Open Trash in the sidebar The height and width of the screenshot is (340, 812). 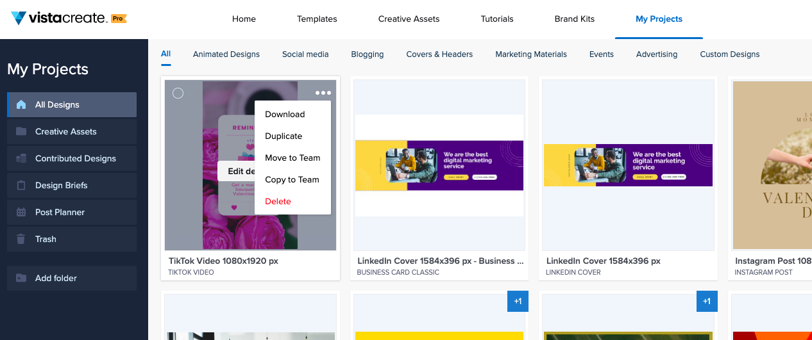(x=72, y=239)
